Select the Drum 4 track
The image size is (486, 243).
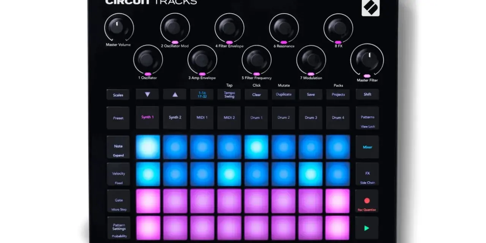pyautogui.click(x=338, y=118)
